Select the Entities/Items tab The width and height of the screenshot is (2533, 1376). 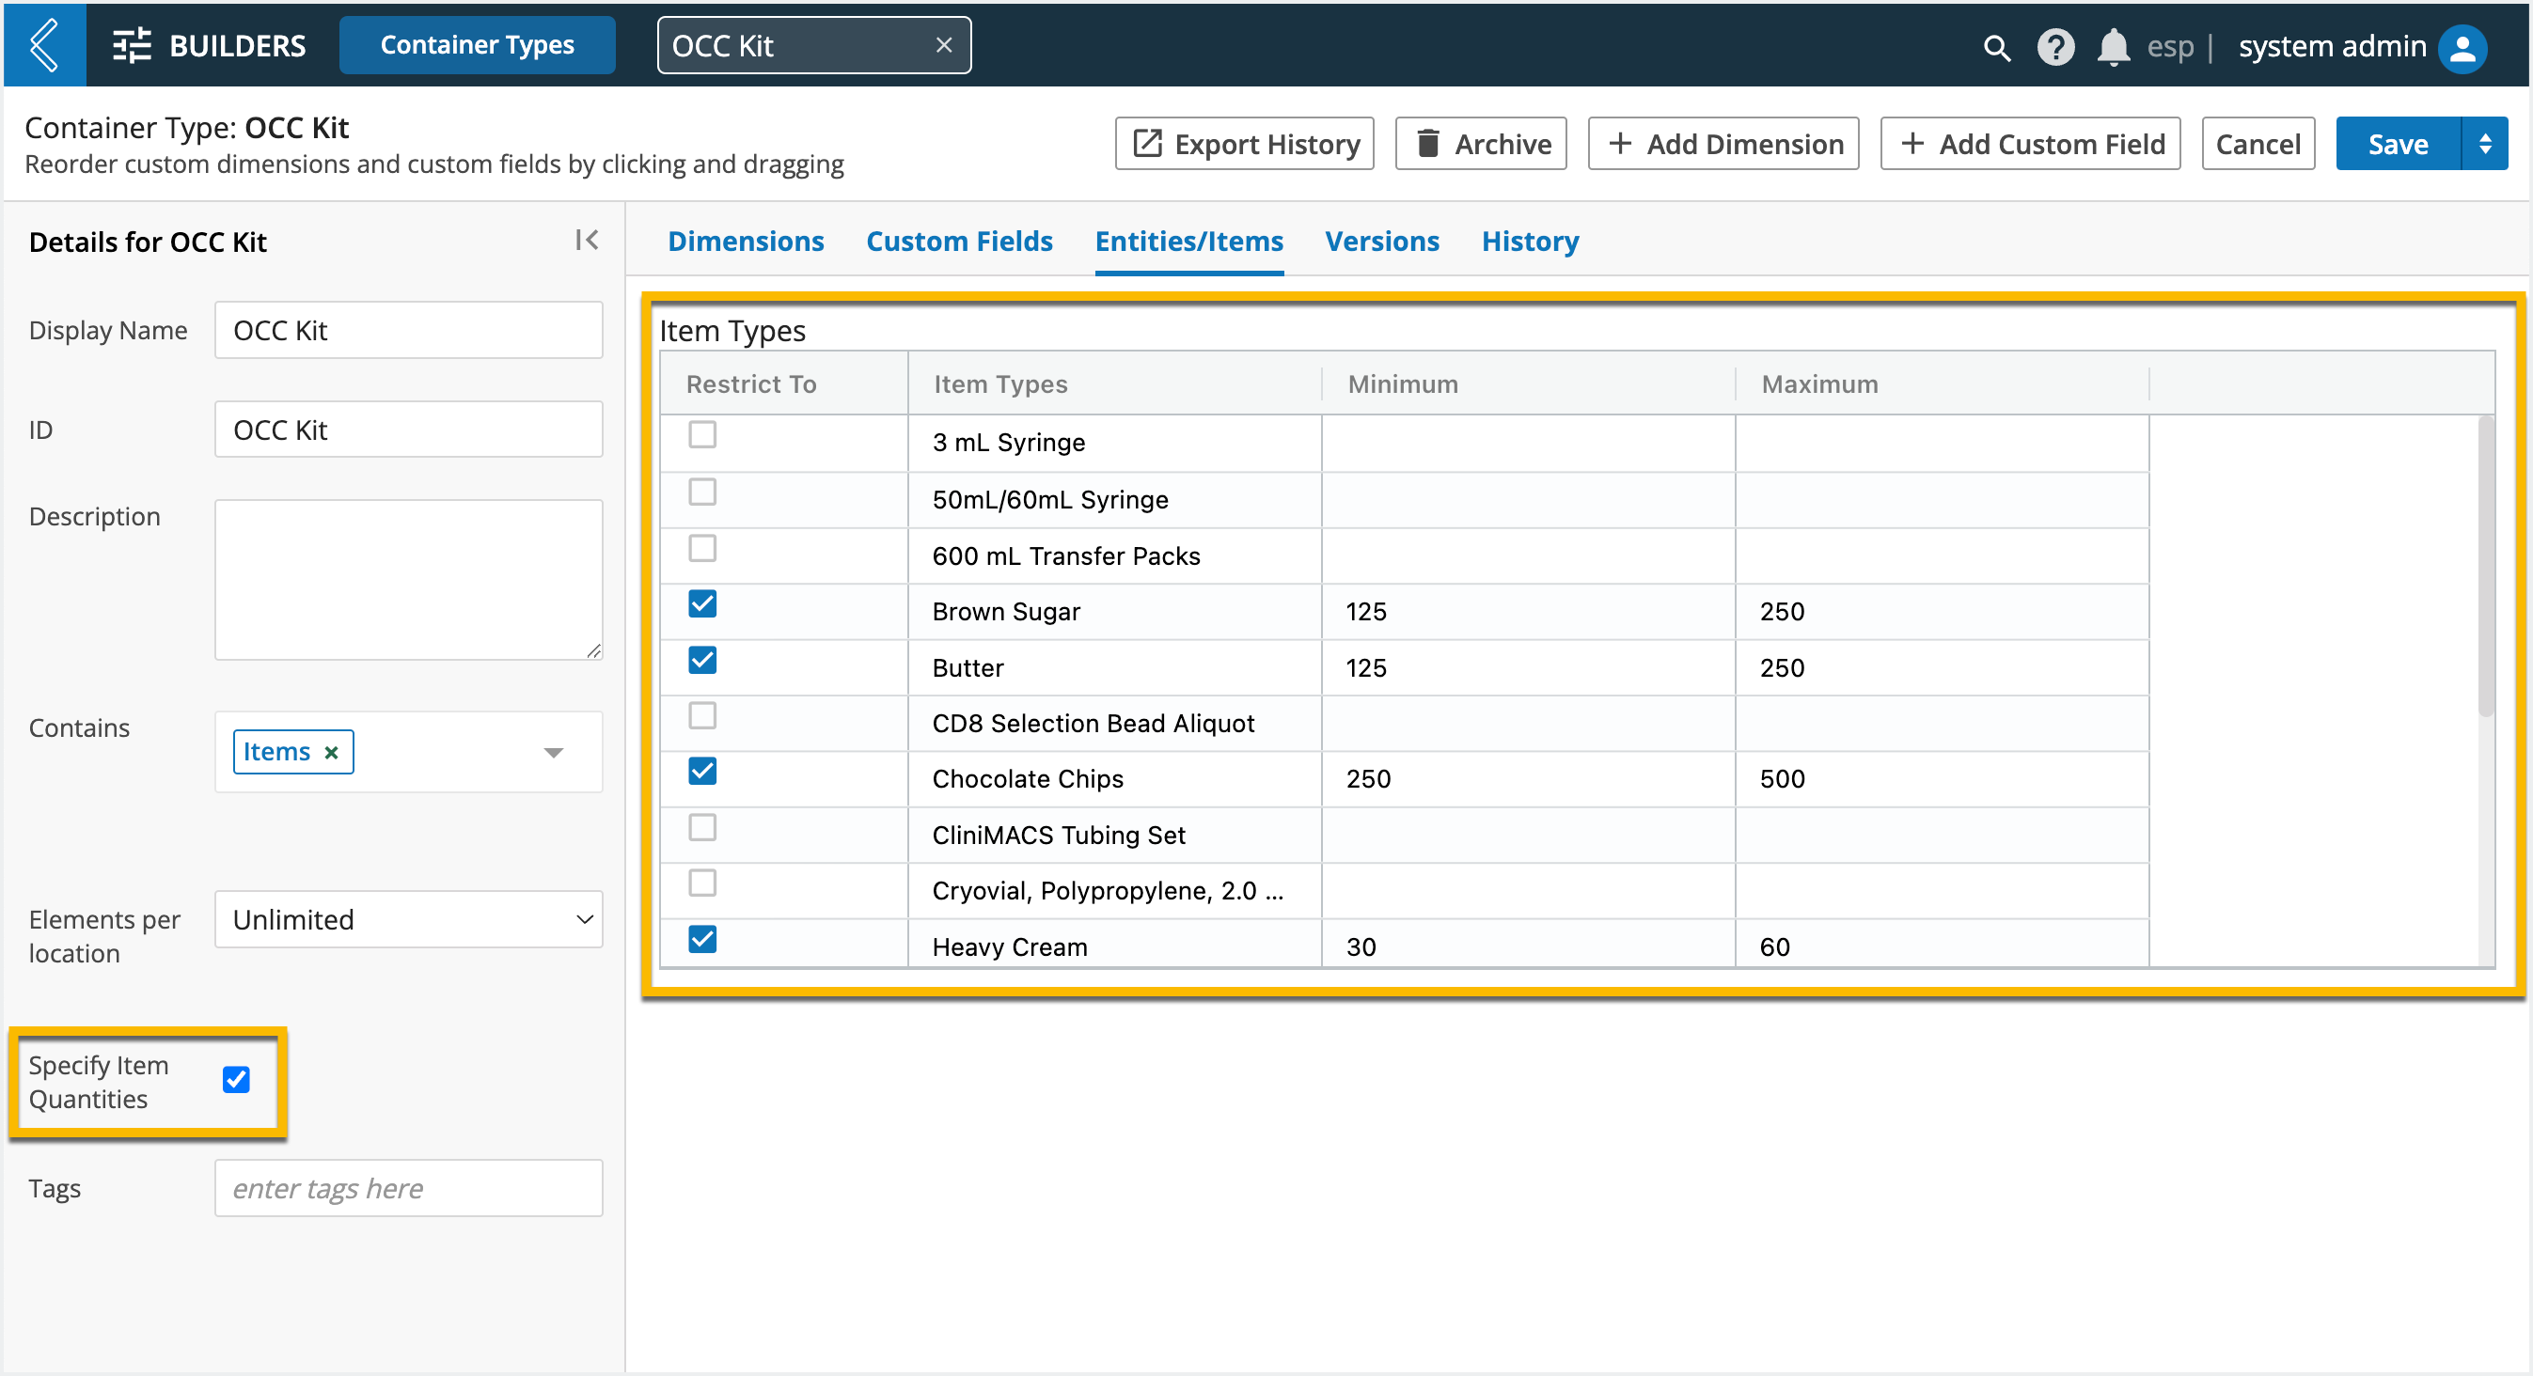(1188, 241)
